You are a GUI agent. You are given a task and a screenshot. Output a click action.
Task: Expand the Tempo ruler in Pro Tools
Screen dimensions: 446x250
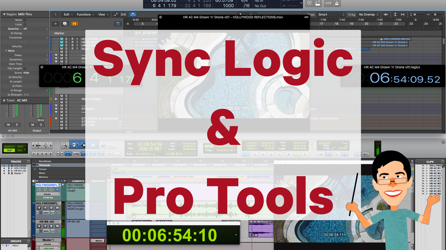(35, 169)
